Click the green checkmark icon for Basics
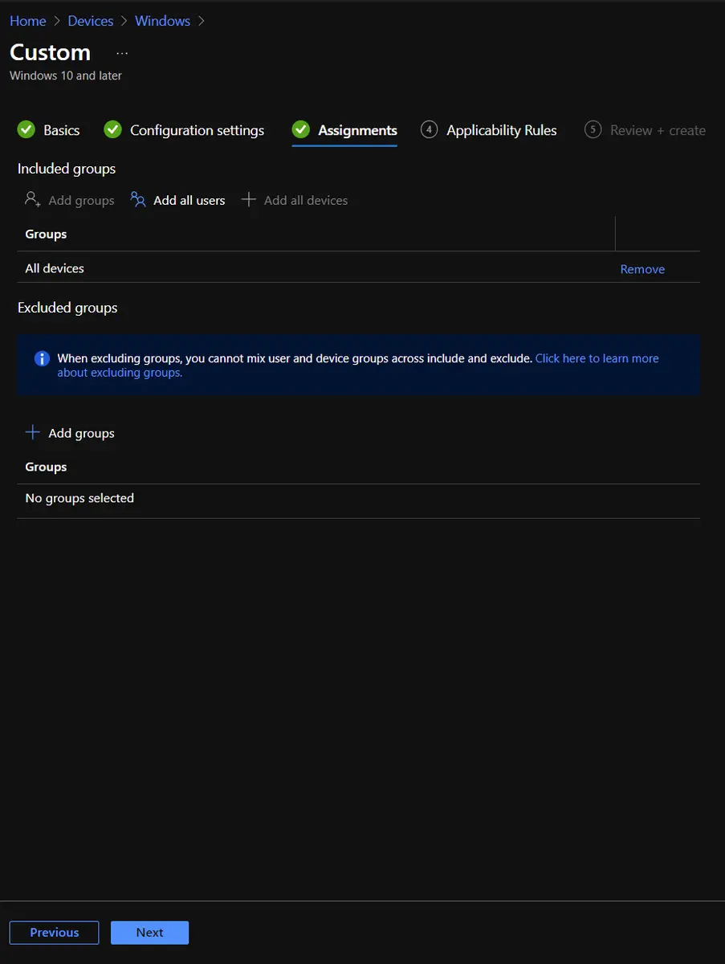 pos(26,130)
